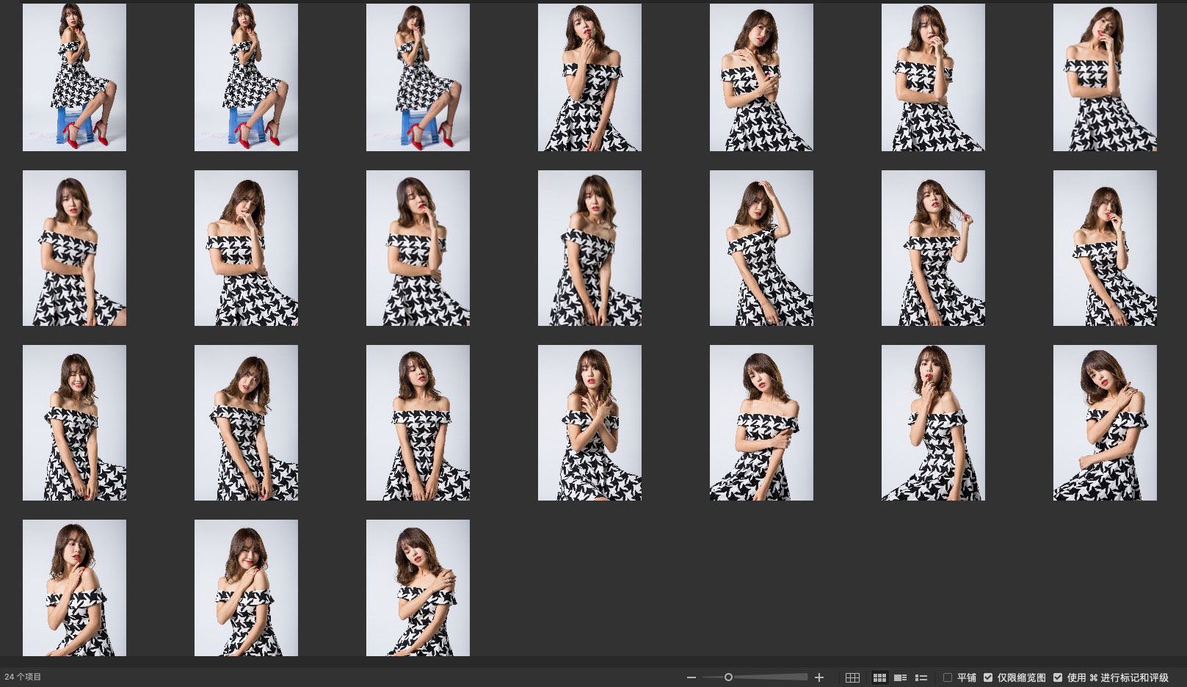Select first thumbnail in the bottom row
The image size is (1187, 687).
74,587
